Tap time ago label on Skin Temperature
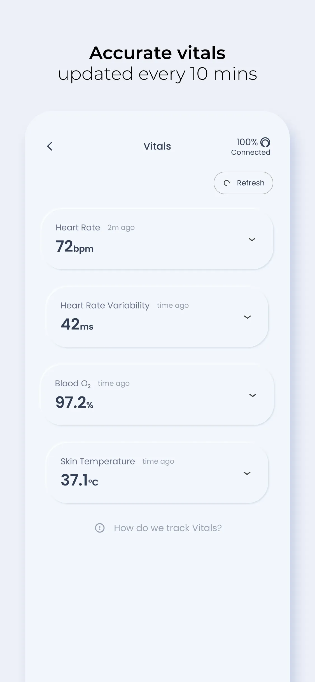This screenshot has width=315, height=682. [158, 461]
